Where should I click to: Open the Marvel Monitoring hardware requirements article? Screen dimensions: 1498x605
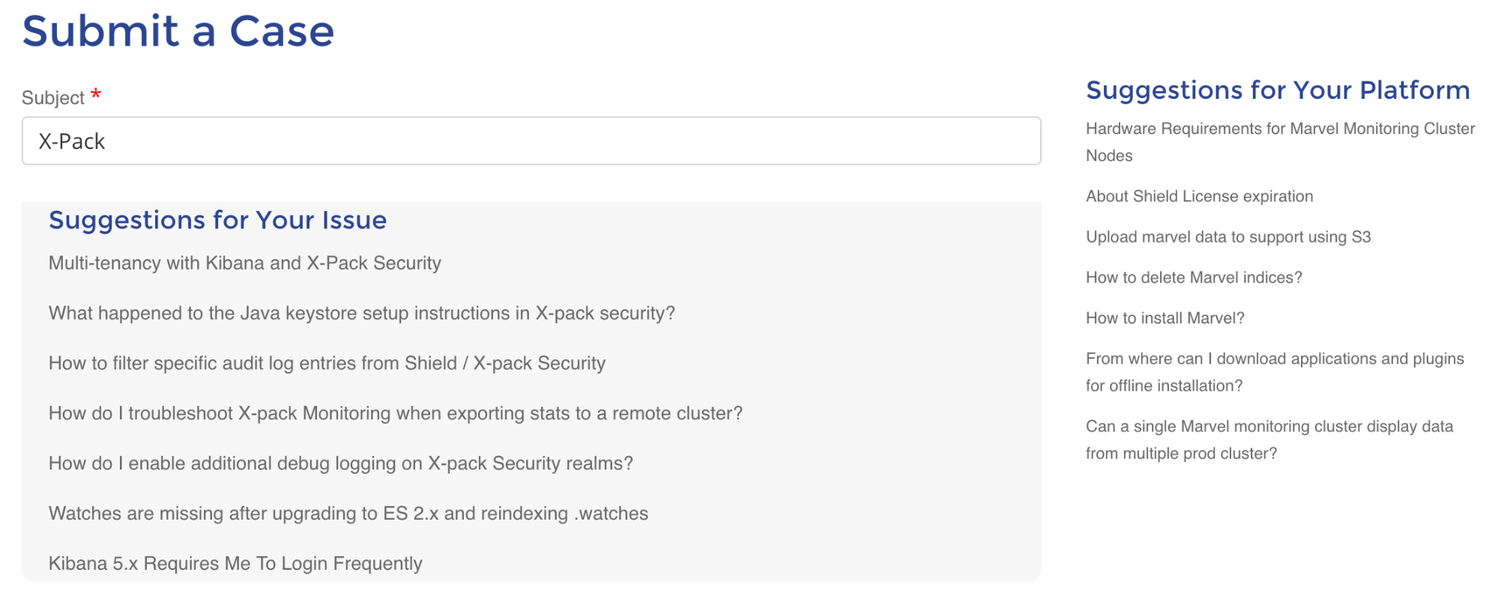coord(1278,142)
